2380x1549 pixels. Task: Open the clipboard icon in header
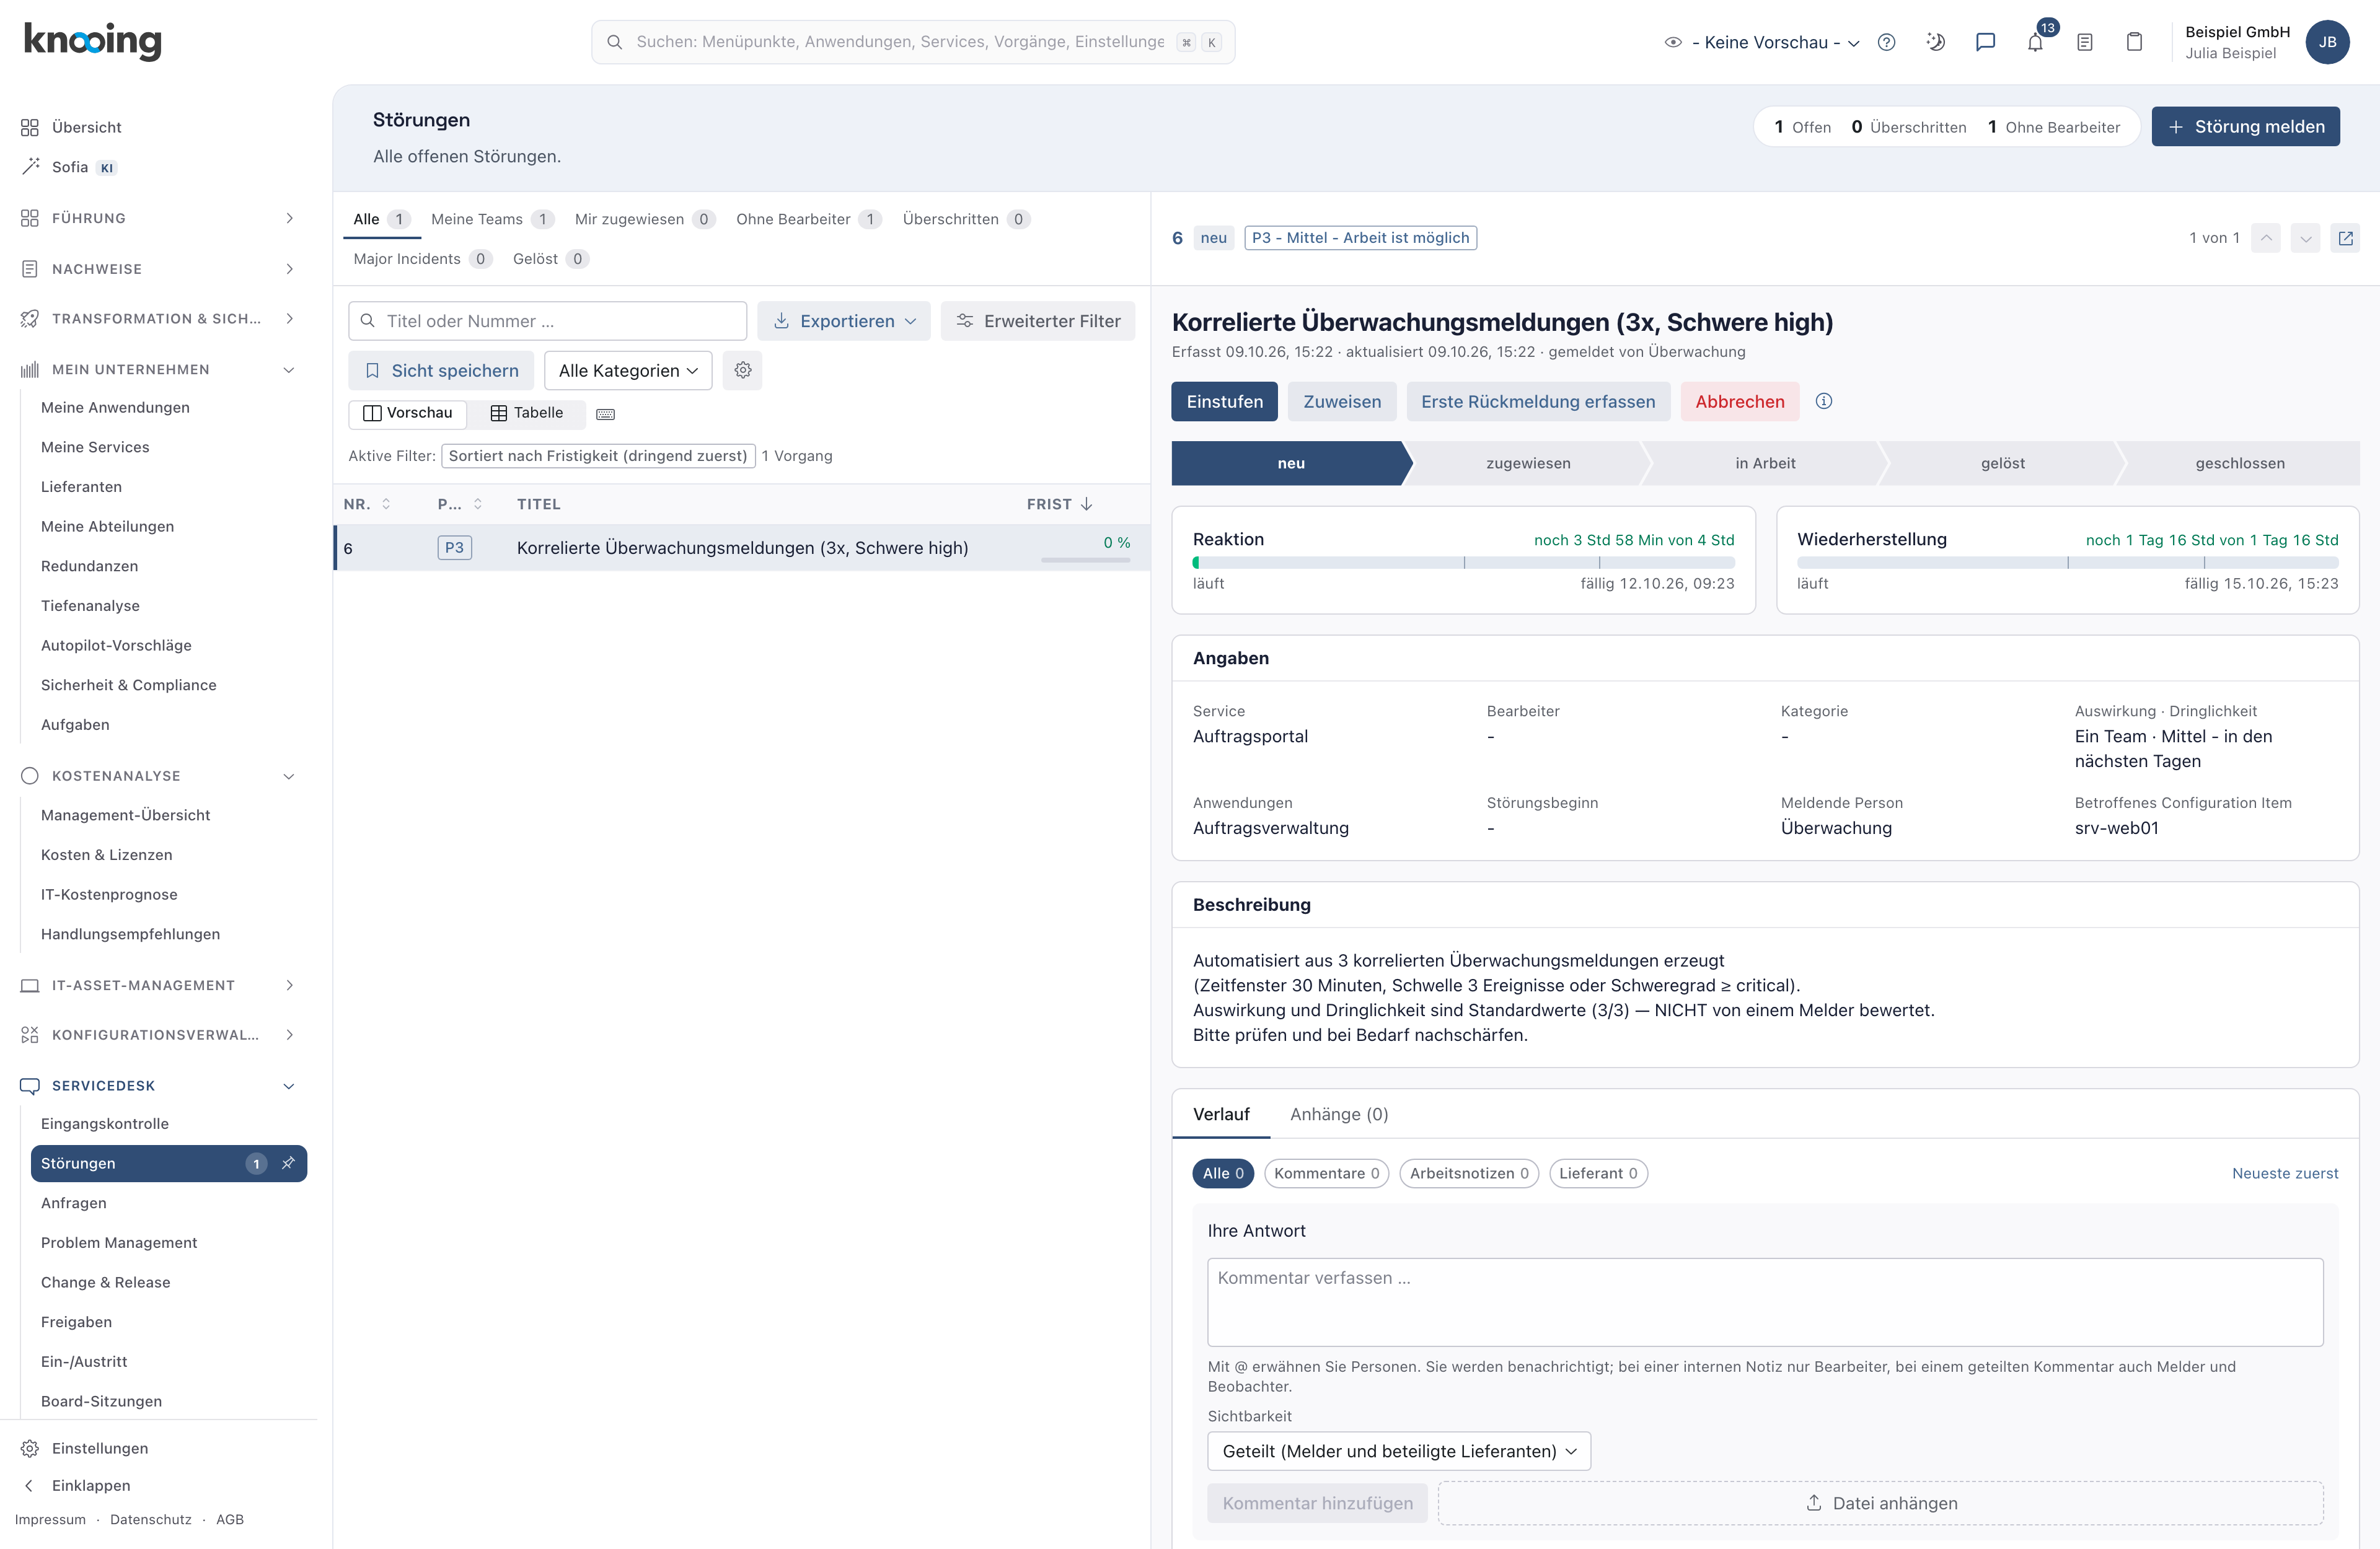click(2134, 42)
